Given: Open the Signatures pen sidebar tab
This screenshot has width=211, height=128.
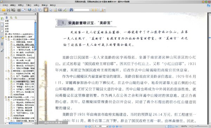Looking at the screenshot, I should click(x=2, y=50).
